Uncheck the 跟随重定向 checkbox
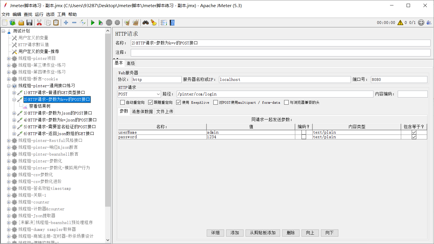 pos(150,102)
